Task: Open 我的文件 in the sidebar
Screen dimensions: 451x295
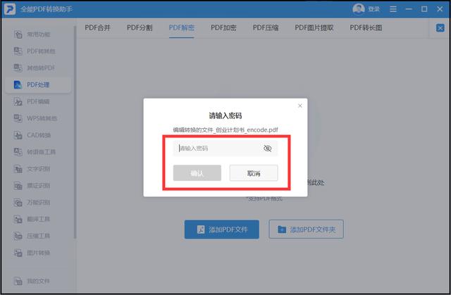Action: tap(38, 281)
